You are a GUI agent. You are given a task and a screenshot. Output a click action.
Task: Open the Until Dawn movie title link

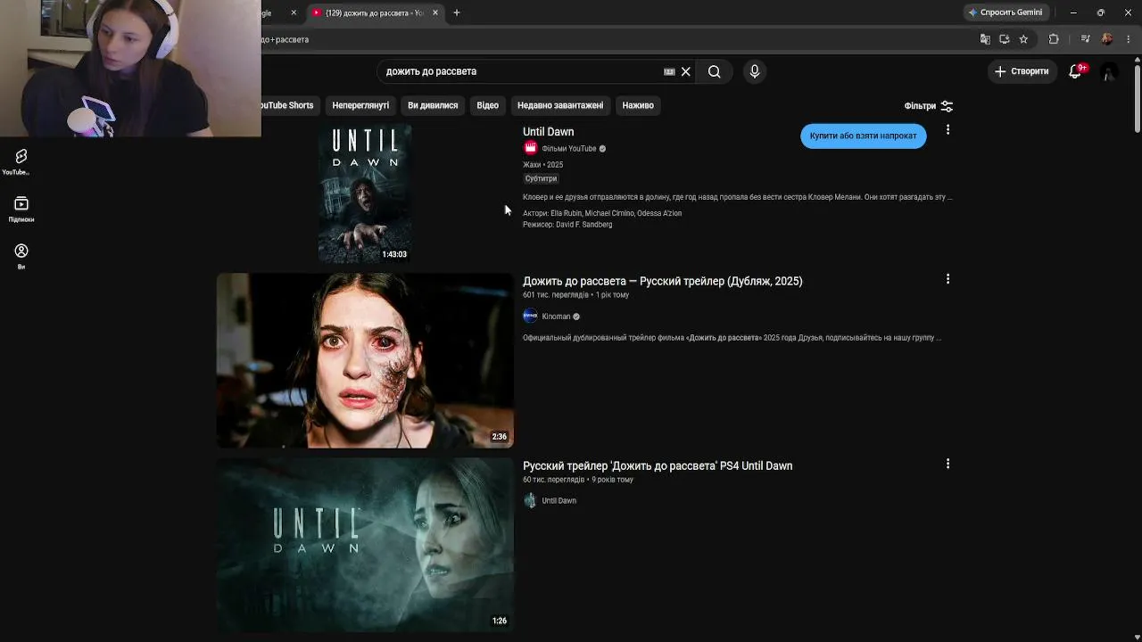click(x=548, y=132)
